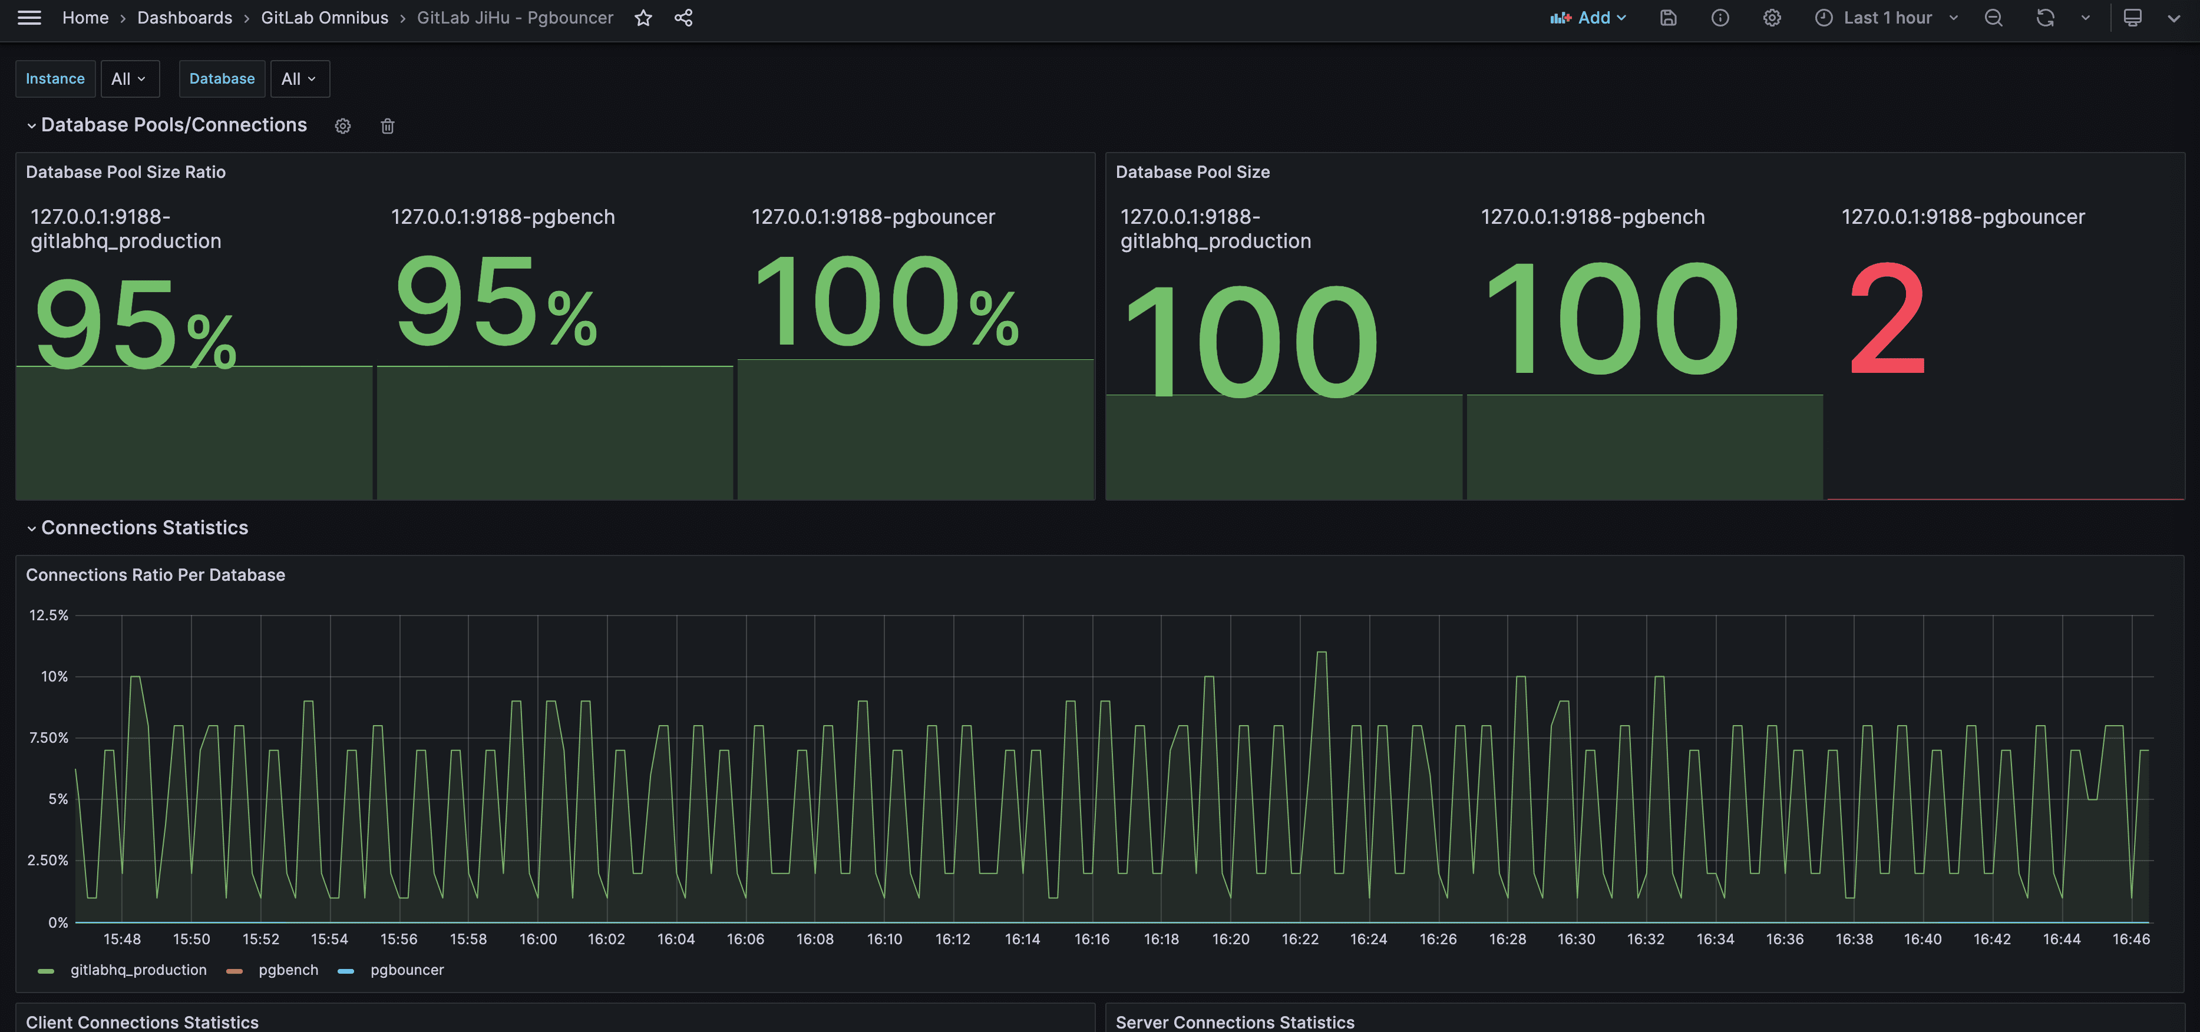The image size is (2200, 1032).
Task: Open the hamburger navigation menu
Action: pyautogui.click(x=29, y=18)
